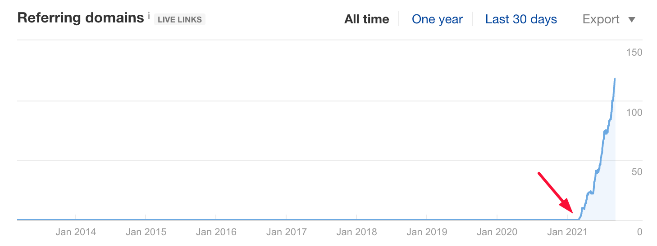Click the Referring domains heading
This screenshot has height=246, width=657.
coord(80,18)
